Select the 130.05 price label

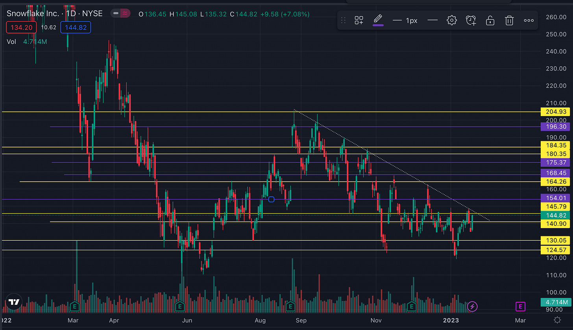point(556,240)
